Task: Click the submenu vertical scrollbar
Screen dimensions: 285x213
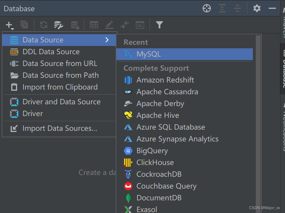Action: [x=258, y=124]
